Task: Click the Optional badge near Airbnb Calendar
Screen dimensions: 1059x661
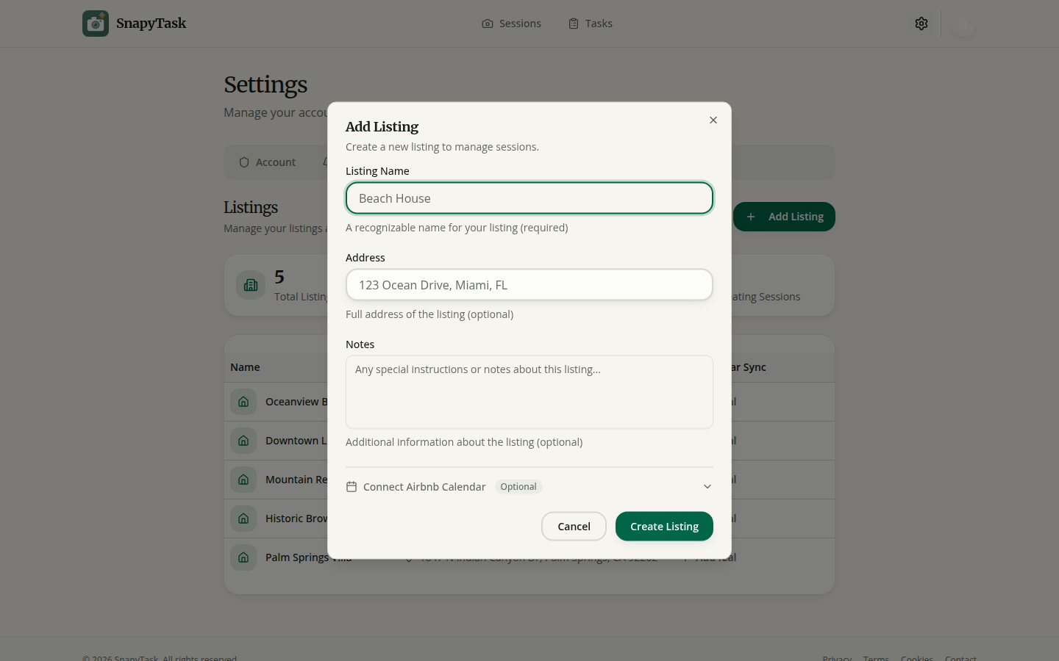Action: click(x=518, y=486)
